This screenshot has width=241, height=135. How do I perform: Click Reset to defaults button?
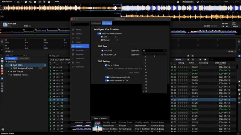100,118
